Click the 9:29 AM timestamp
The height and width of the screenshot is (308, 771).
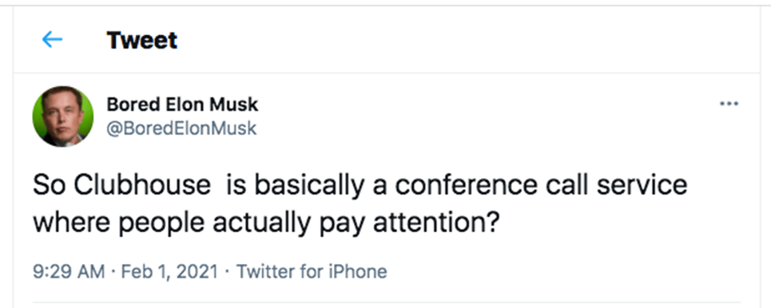click(69, 271)
